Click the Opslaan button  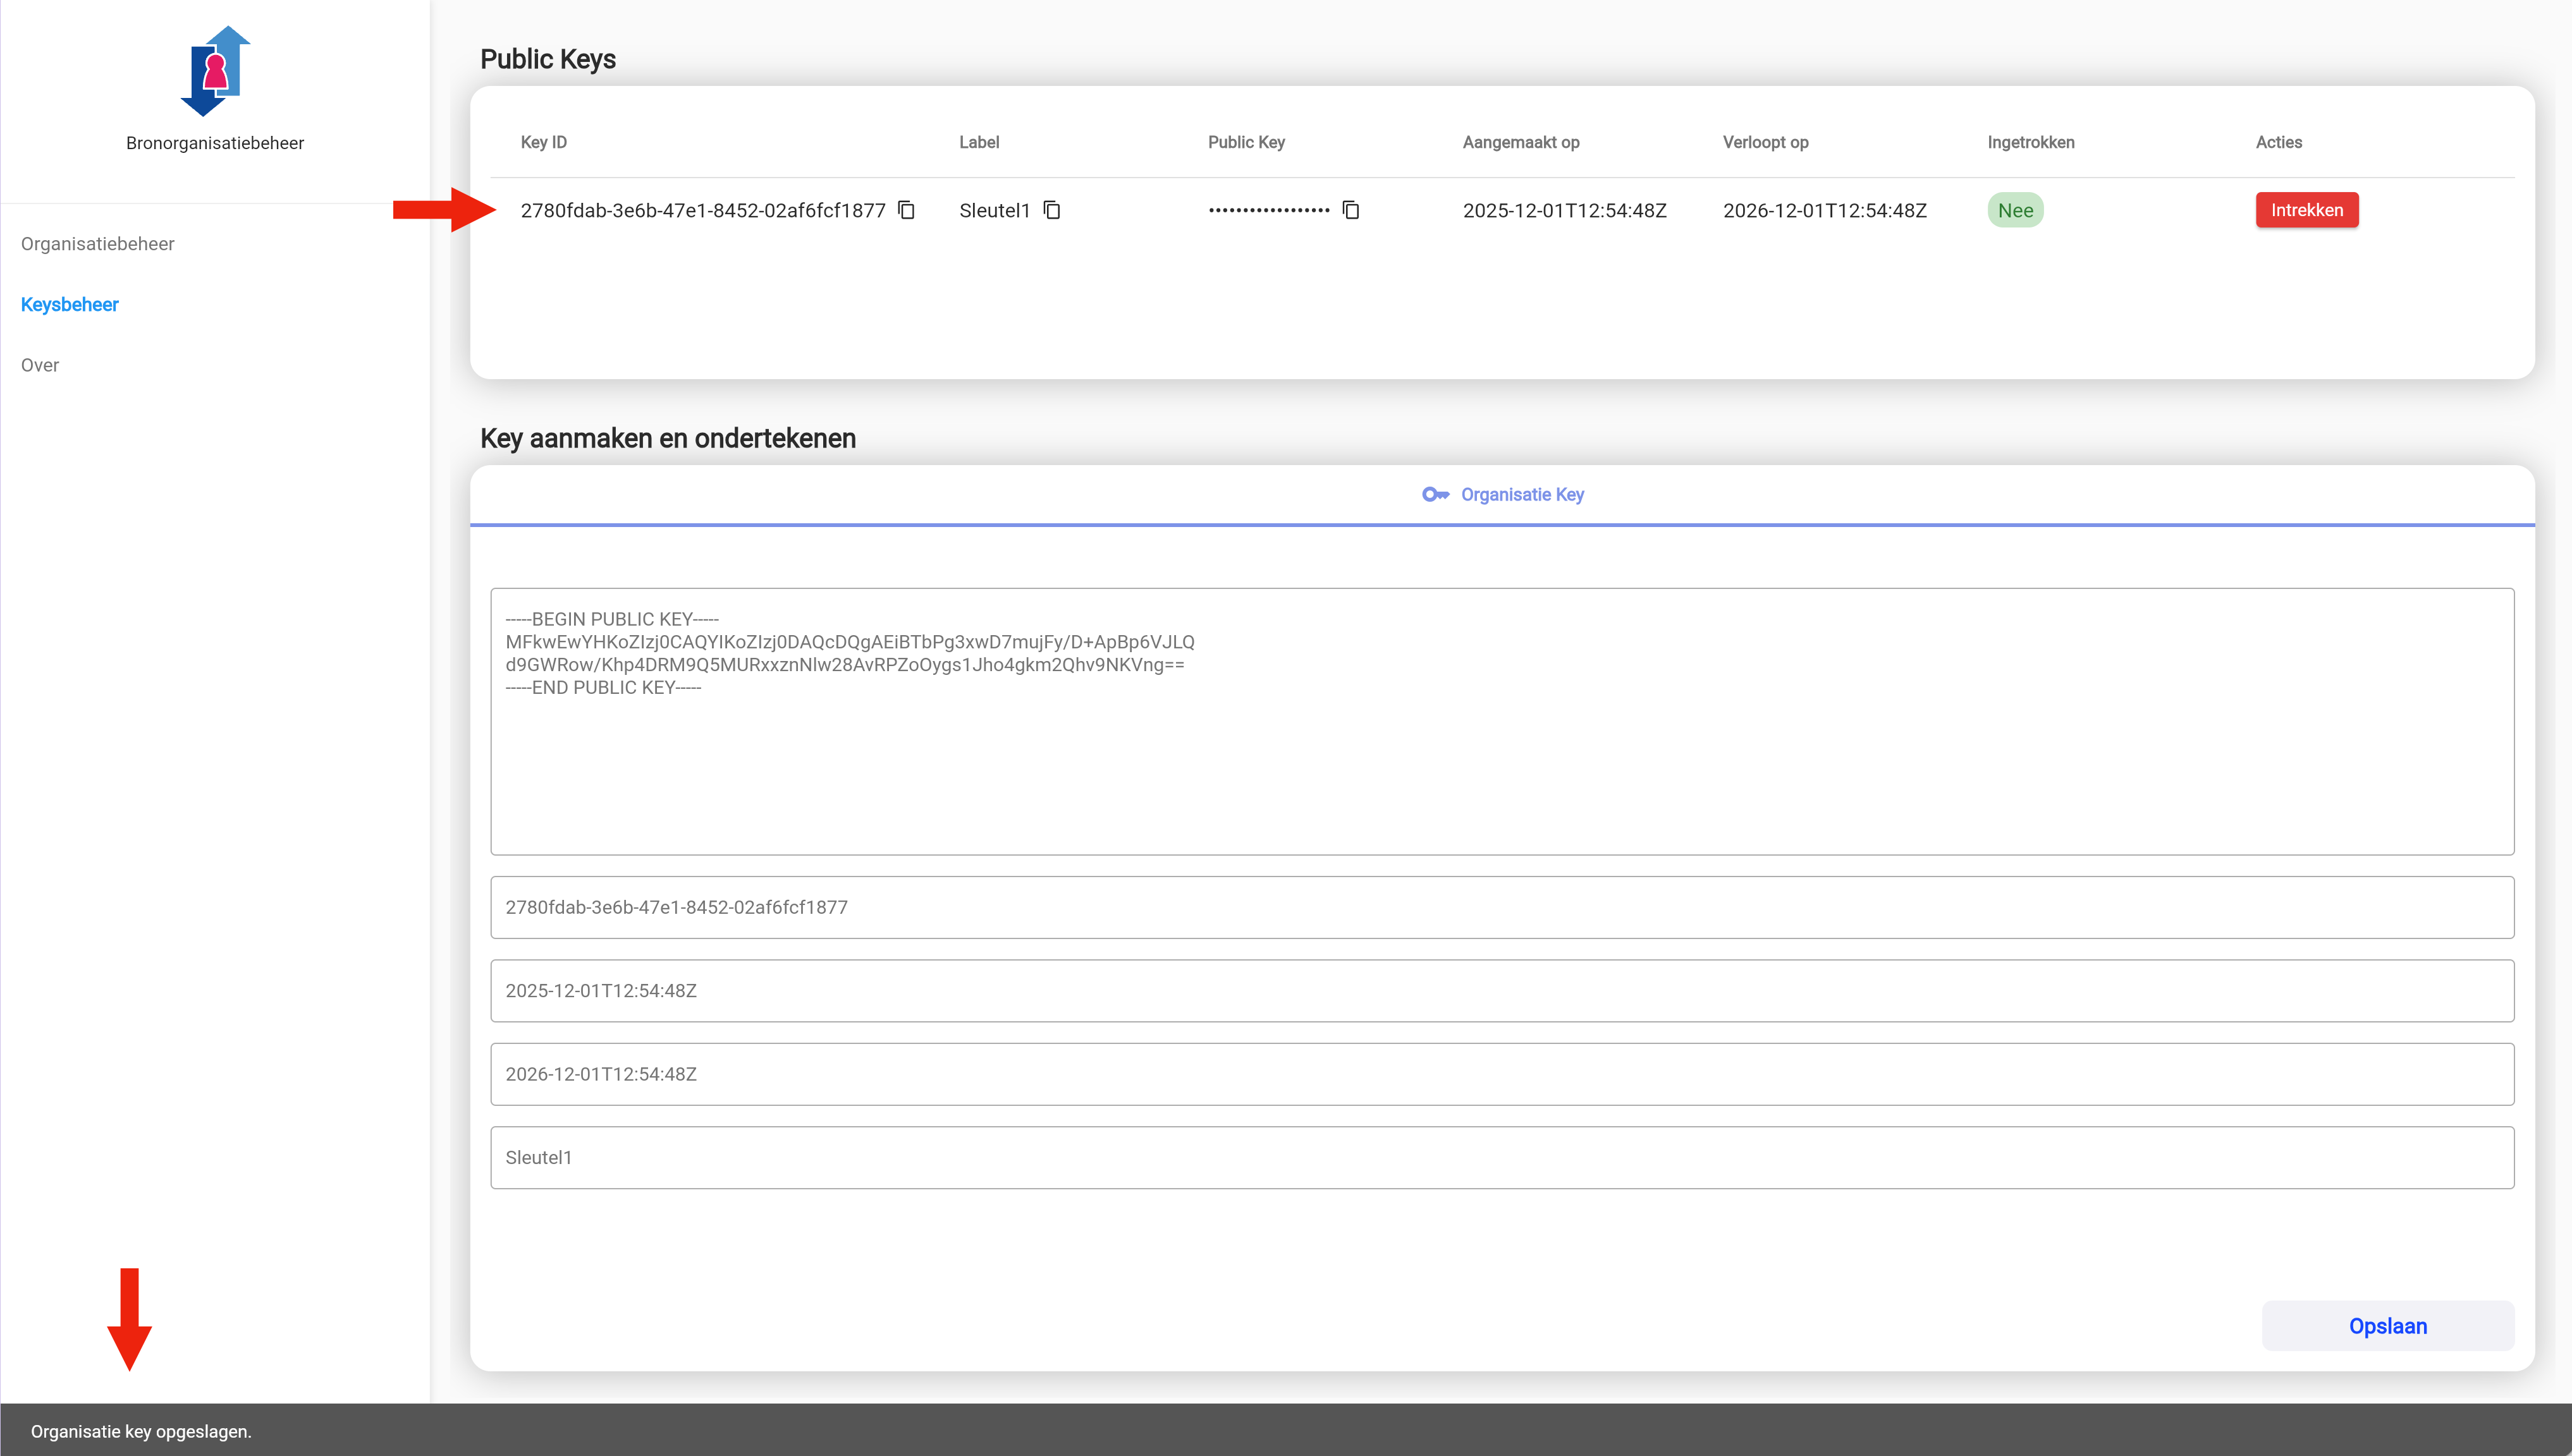[x=2387, y=1326]
